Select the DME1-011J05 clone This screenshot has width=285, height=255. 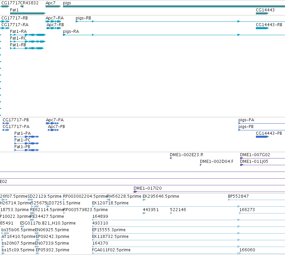click(x=263, y=165)
